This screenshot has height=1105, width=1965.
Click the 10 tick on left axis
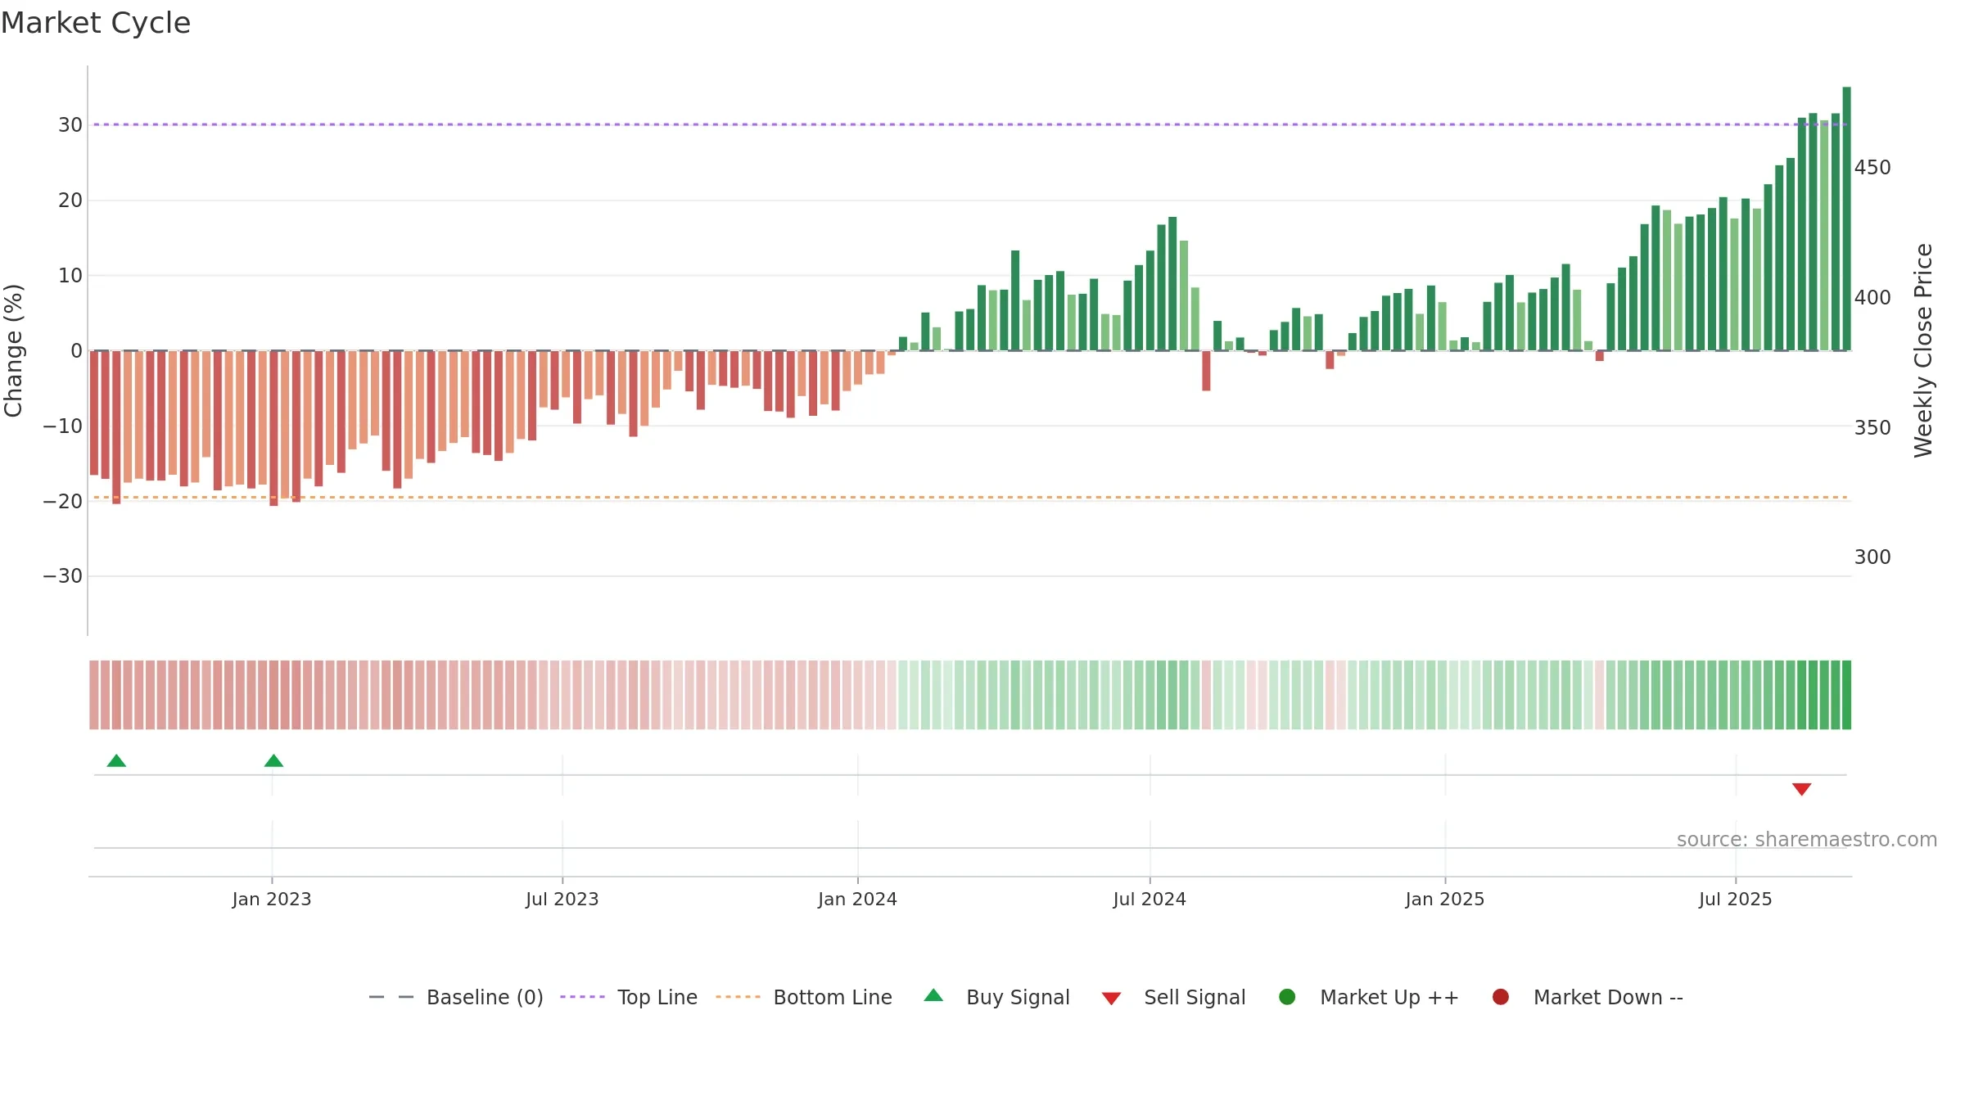pos(70,276)
